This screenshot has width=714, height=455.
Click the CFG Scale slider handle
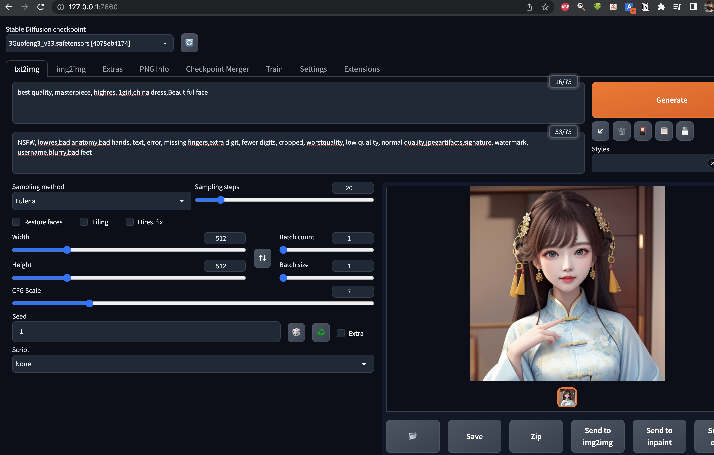coord(89,303)
